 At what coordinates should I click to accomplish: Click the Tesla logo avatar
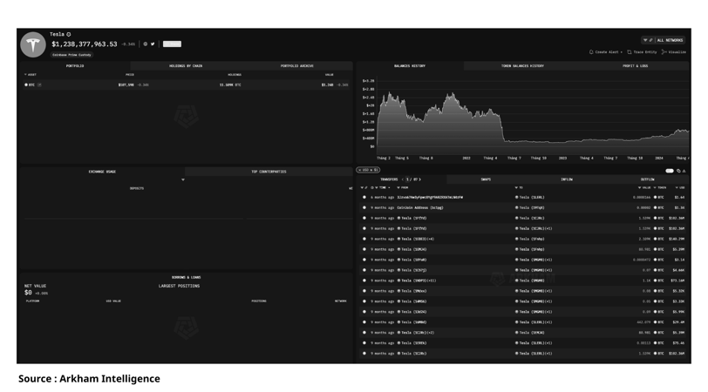[x=33, y=44]
